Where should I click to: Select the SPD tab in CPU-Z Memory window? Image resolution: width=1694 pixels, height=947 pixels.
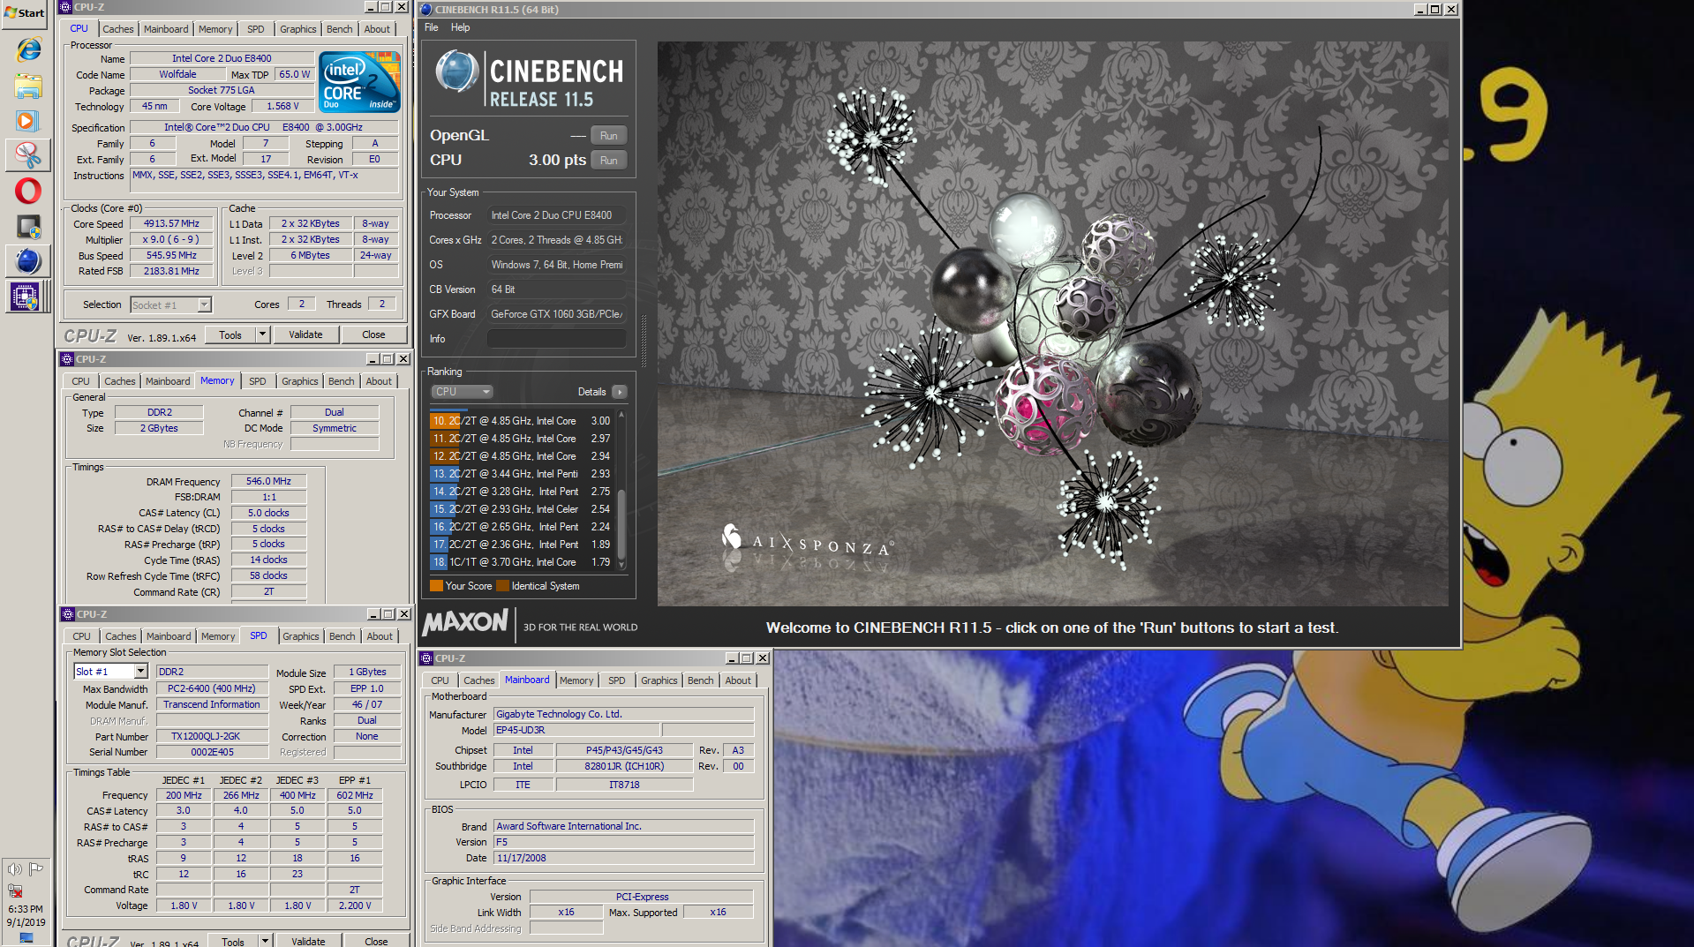coord(258,381)
